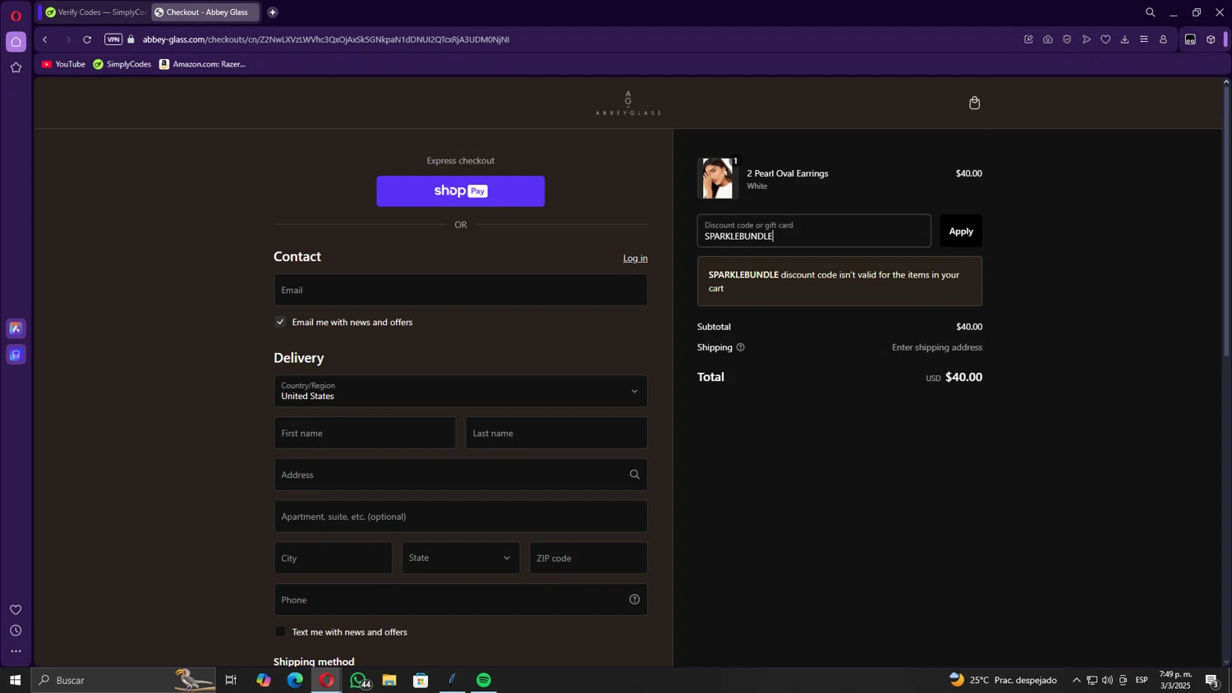Open the Opera start page home icon
The width and height of the screenshot is (1232, 693).
[x=16, y=41]
